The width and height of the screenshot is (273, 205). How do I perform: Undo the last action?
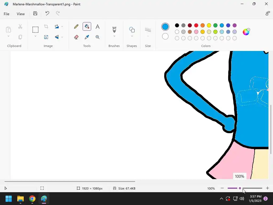tap(47, 13)
